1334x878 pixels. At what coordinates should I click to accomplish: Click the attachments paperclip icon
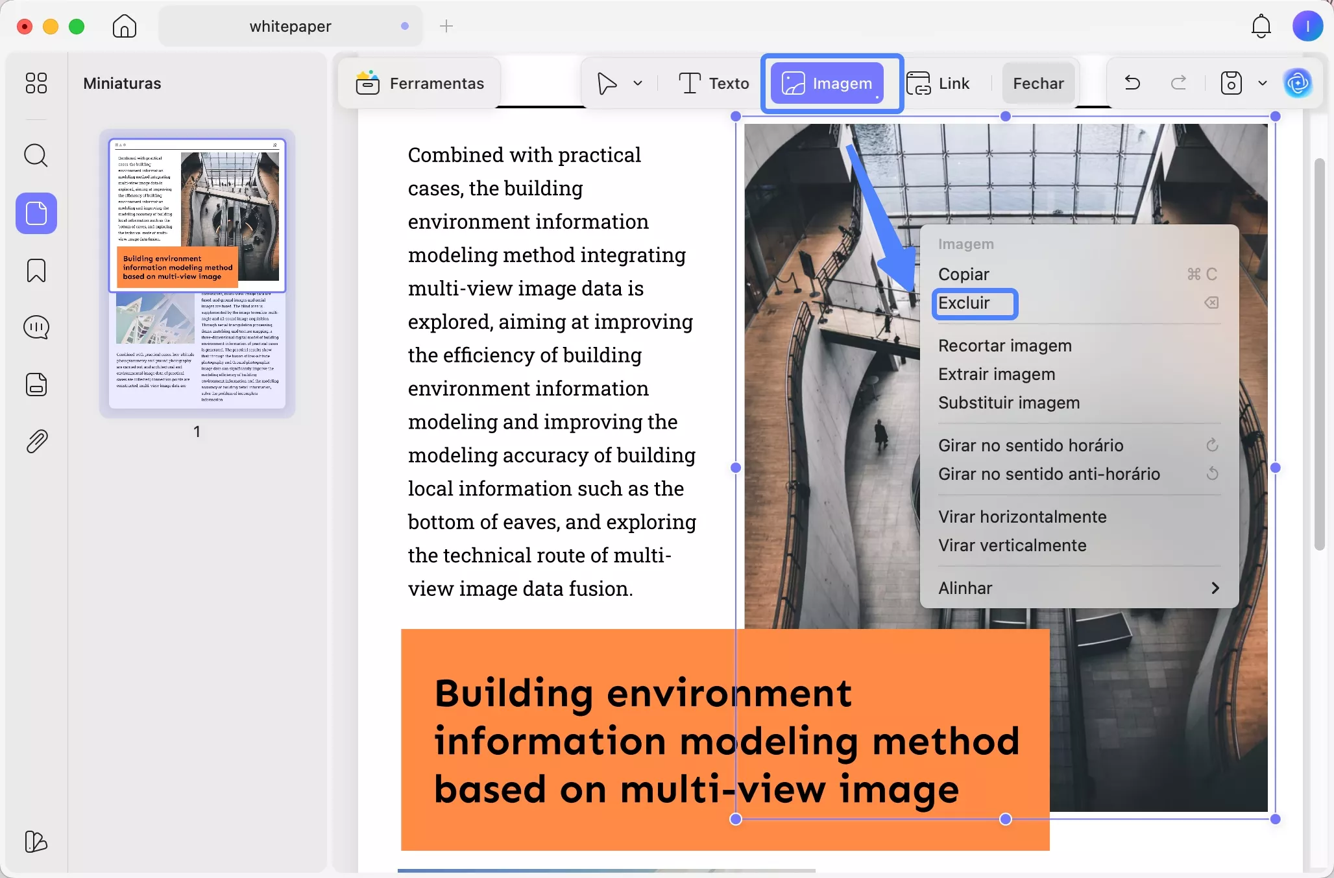tap(36, 442)
